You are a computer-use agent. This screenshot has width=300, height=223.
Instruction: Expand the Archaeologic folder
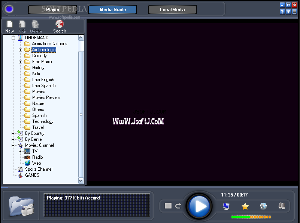pyautogui.click(x=20, y=50)
